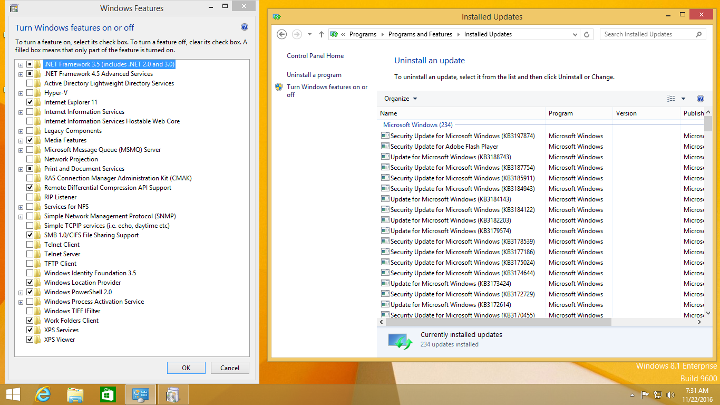The image size is (720, 405).
Task: Click help icon in Installed Updates toolbar
Action: (x=700, y=99)
